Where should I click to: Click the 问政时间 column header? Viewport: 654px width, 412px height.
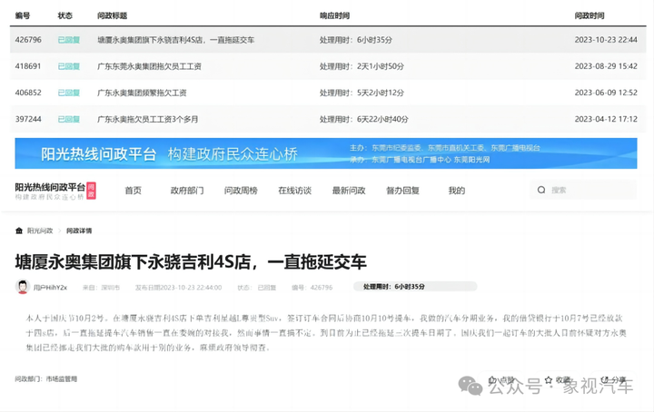[590, 15]
